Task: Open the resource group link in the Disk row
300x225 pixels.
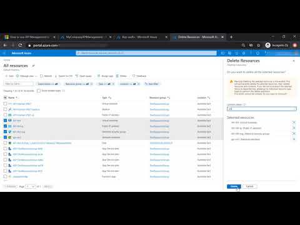Action: [161, 143]
